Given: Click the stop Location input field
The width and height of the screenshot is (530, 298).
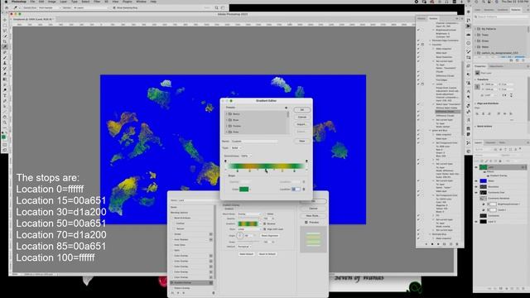Looking at the screenshot, I should 296,190.
